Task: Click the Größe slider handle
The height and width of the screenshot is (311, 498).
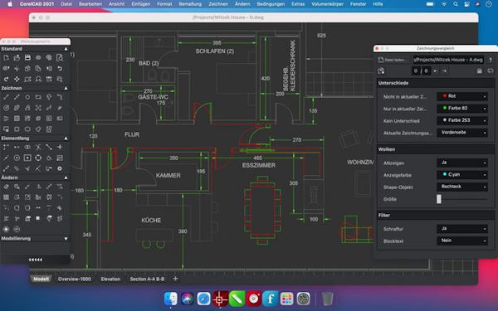Action: tap(439, 199)
